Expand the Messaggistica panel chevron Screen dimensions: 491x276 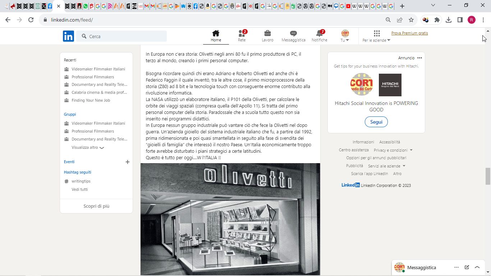pos(477,267)
